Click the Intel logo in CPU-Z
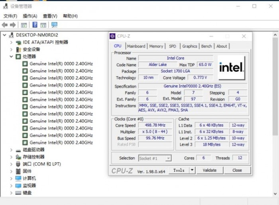 coord(231,67)
